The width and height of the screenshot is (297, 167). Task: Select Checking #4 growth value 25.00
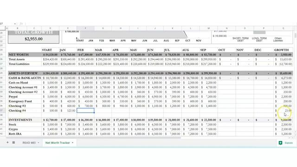(283, 110)
